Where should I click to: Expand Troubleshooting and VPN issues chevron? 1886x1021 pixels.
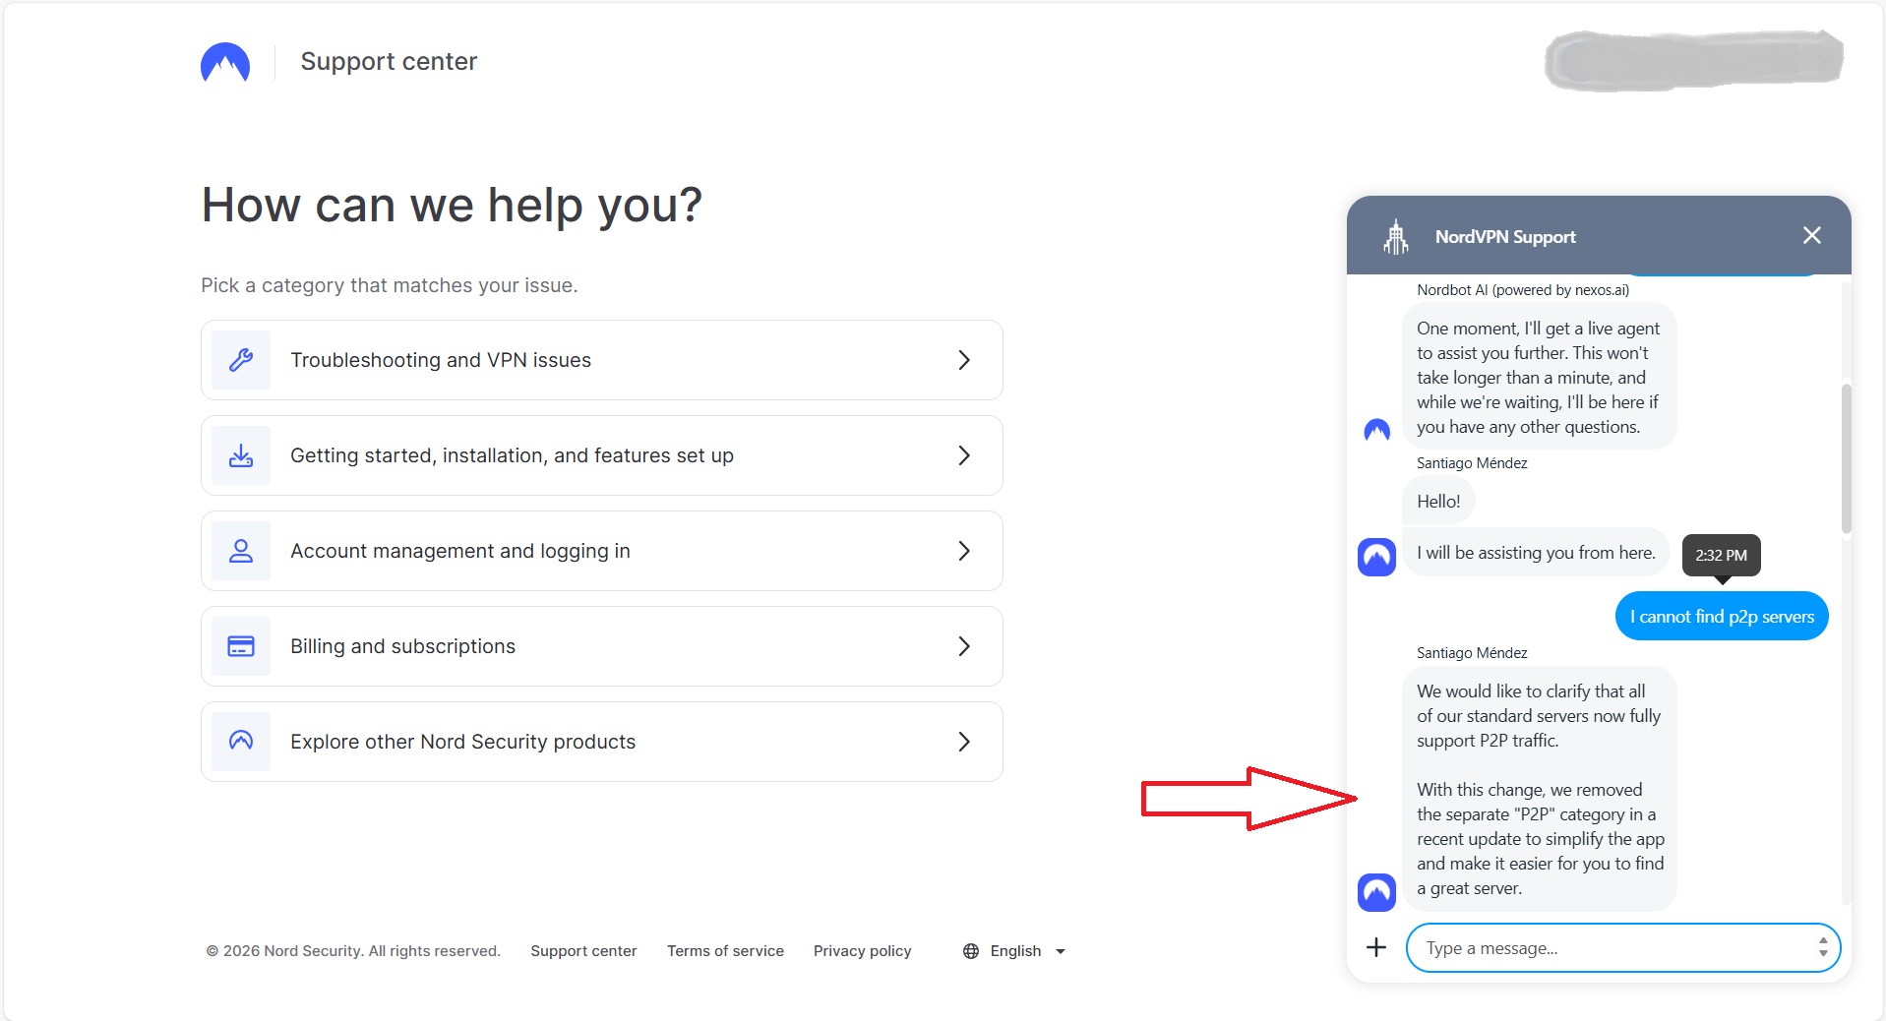964,360
